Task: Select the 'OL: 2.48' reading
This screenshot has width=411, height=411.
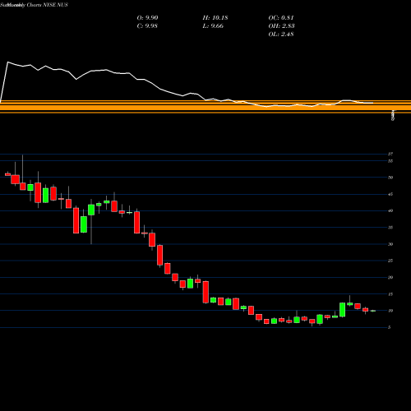Action: (281, 35)
